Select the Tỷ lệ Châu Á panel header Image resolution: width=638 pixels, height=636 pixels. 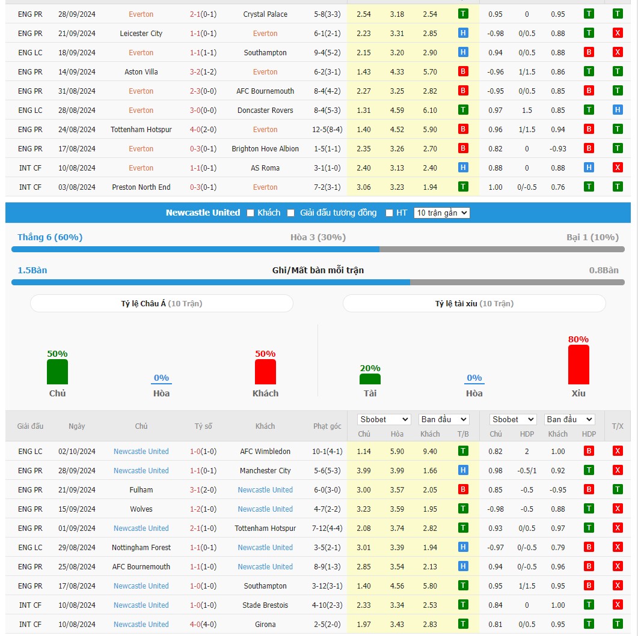(x=162, y=303)
